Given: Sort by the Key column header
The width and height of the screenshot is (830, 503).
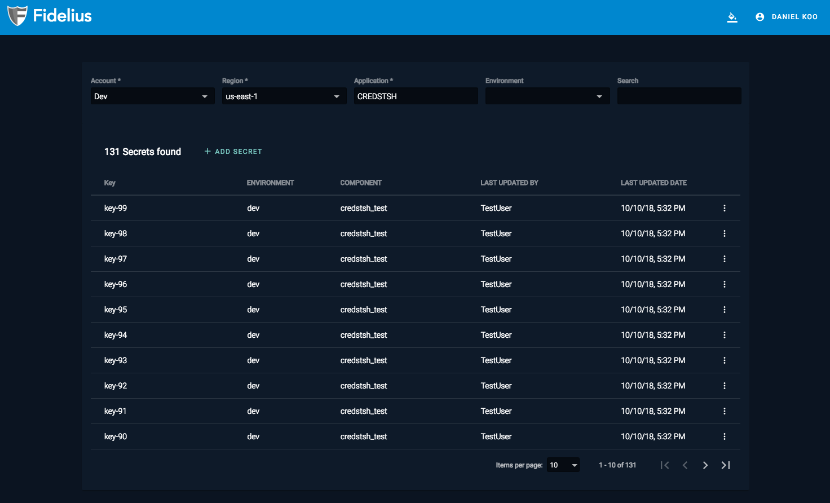Looking at the screenshot, I should point(110,183).
